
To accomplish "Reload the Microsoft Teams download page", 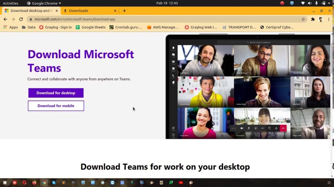I will click(x=21, y=19).
